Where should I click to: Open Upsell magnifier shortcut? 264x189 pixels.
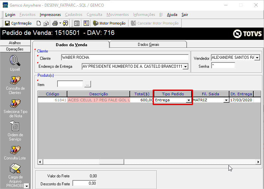click(x=15, y=63)
